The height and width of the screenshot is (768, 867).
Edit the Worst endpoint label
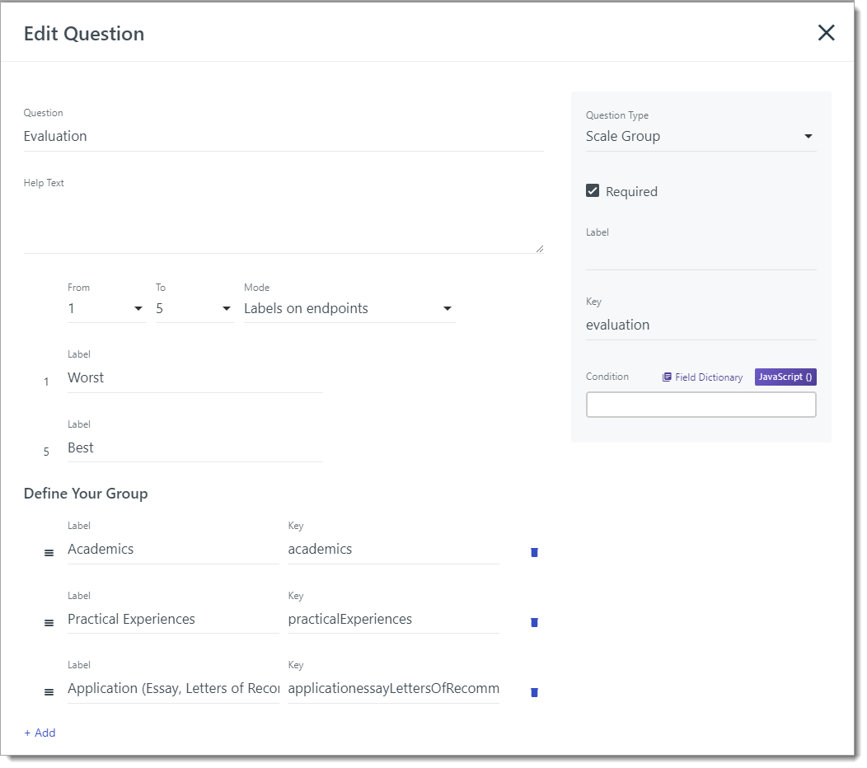(x=194, y=377)
